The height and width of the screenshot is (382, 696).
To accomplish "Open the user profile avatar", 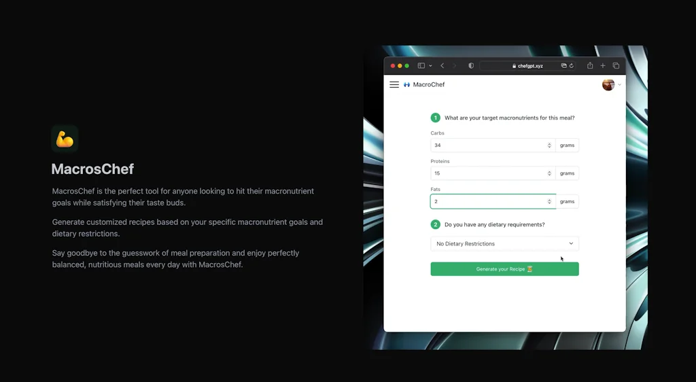I will point(608,84).
